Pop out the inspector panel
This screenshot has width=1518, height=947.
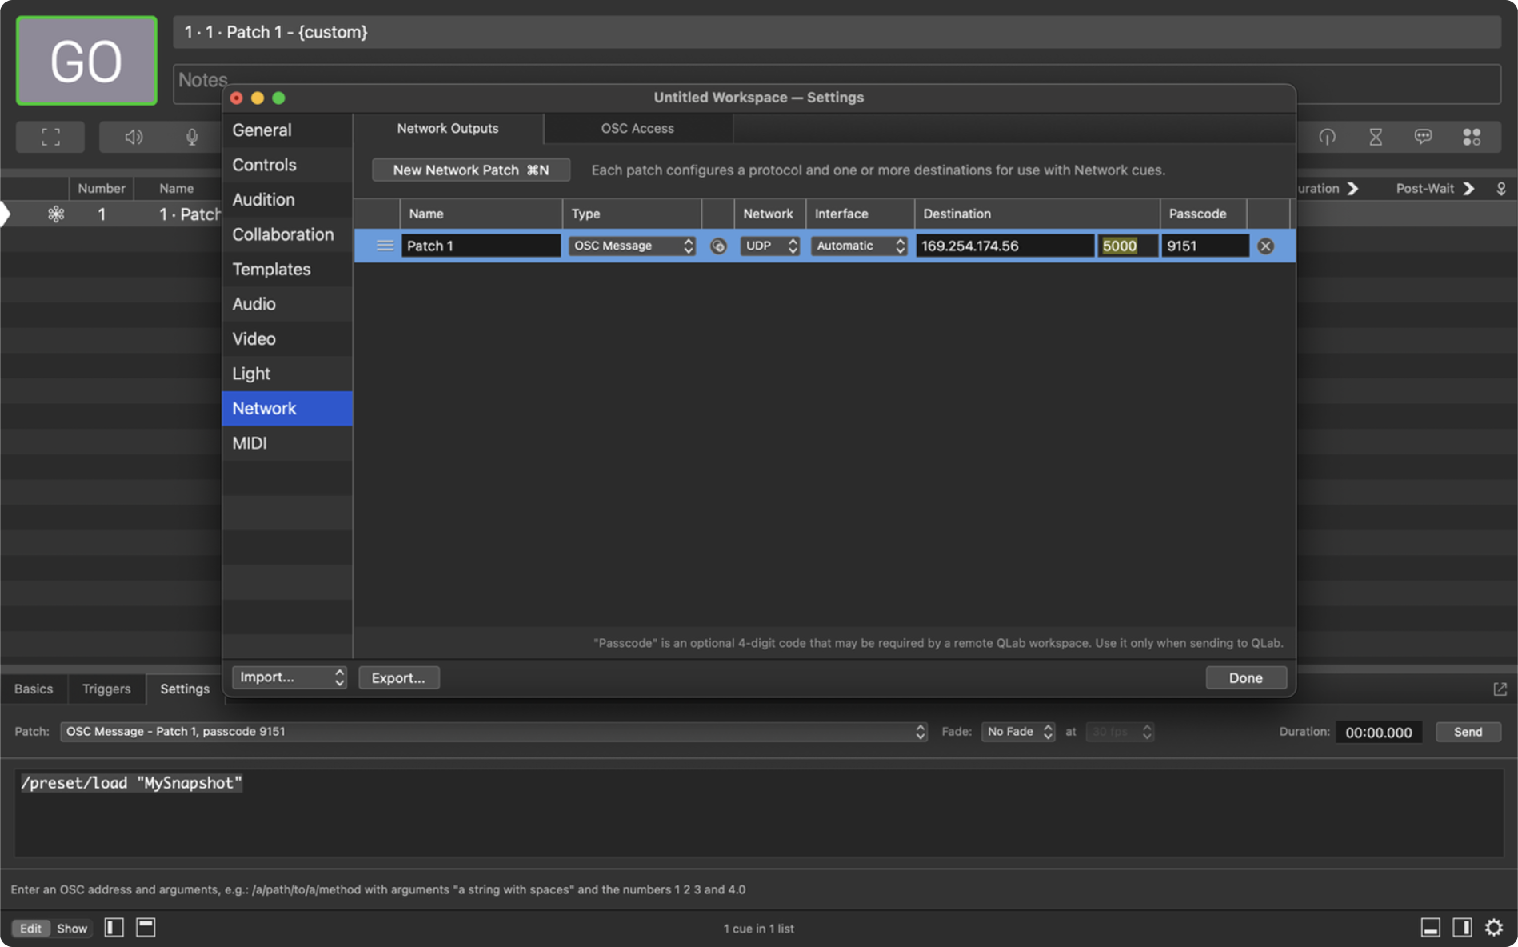pos(1500,689)
